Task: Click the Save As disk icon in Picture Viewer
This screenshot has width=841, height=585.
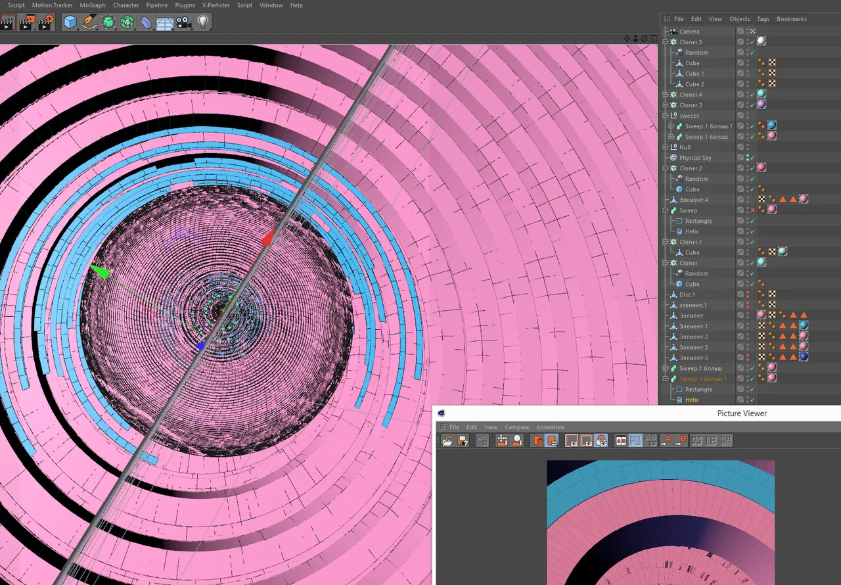Action: (x=463, y=441)
